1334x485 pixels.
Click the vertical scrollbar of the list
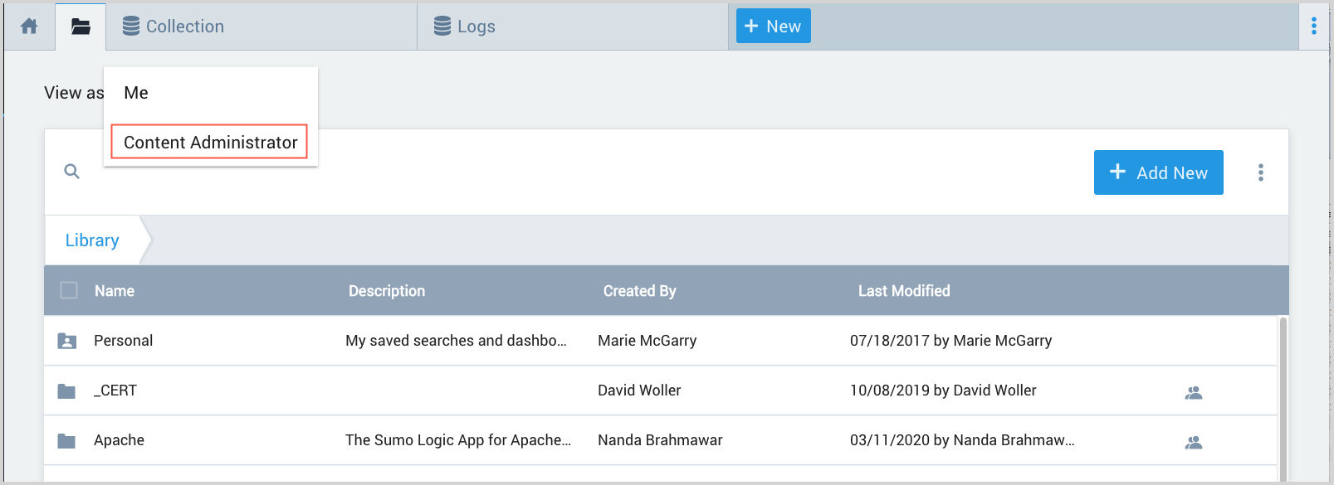(x=1283, y=396)
